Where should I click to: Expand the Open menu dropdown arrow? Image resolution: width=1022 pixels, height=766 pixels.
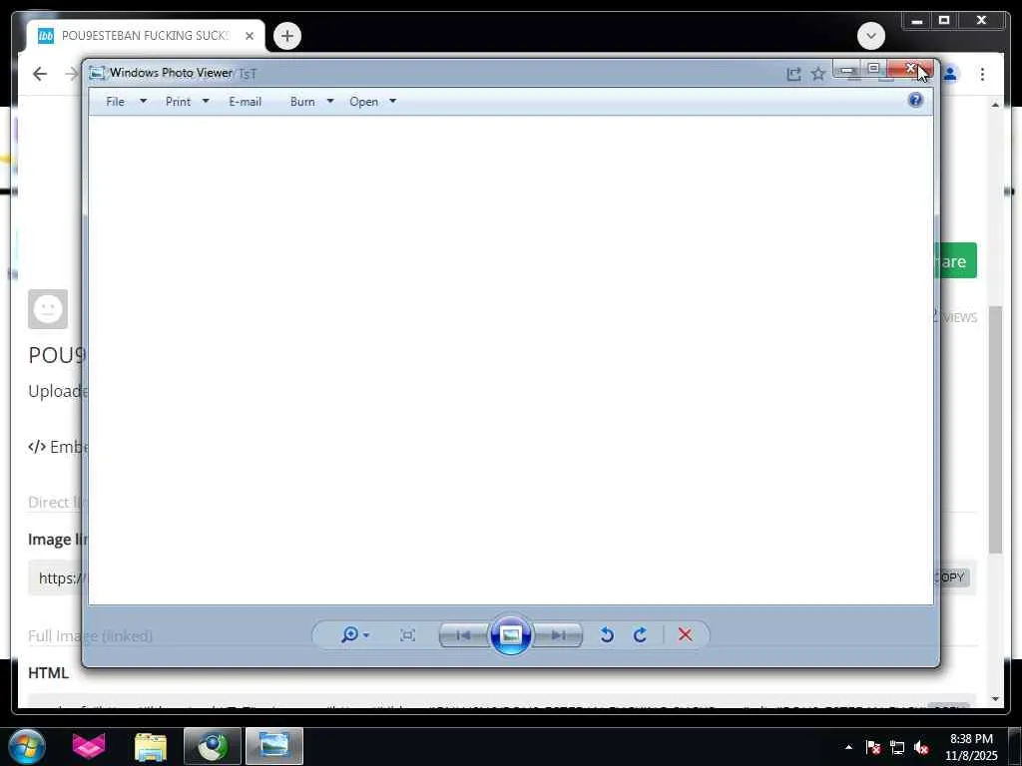[392, 101]
